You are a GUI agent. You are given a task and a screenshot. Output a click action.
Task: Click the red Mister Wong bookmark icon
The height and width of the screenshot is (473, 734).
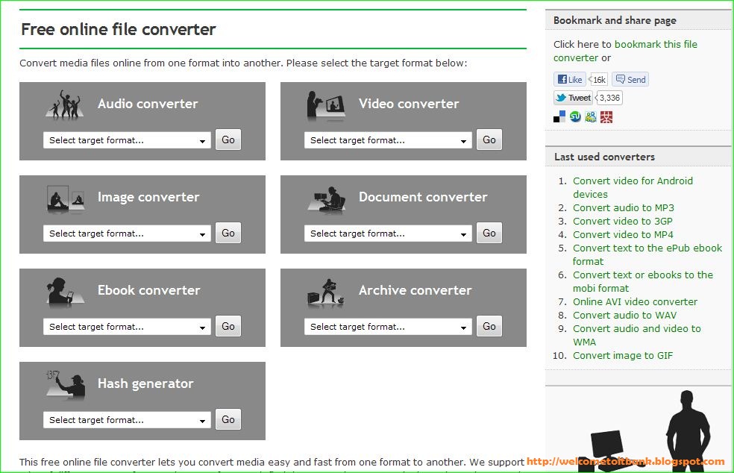pyautogui.click(x=606, y=116)
